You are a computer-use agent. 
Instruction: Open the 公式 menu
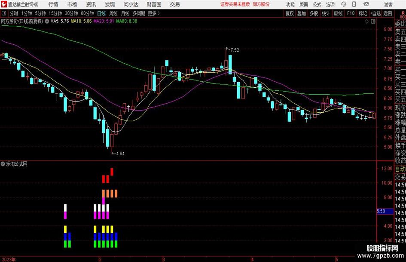tap(317, 4)
